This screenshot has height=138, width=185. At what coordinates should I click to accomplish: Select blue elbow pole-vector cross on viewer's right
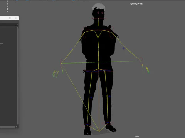point(123,48)
